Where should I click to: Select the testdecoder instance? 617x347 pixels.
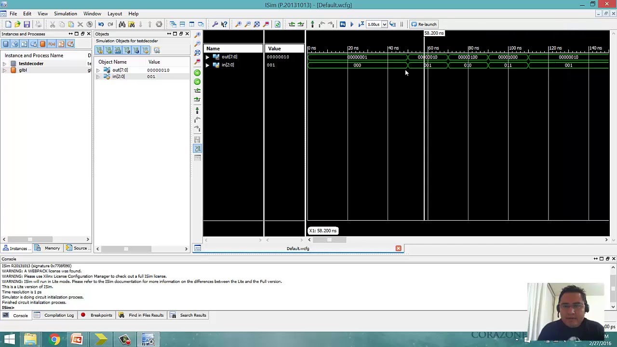pyautogui.click(x=31, y=64)
